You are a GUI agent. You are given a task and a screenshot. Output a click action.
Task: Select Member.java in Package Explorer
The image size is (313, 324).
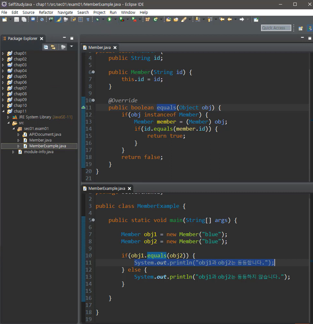pyautogui.click(x=40, y=140)
